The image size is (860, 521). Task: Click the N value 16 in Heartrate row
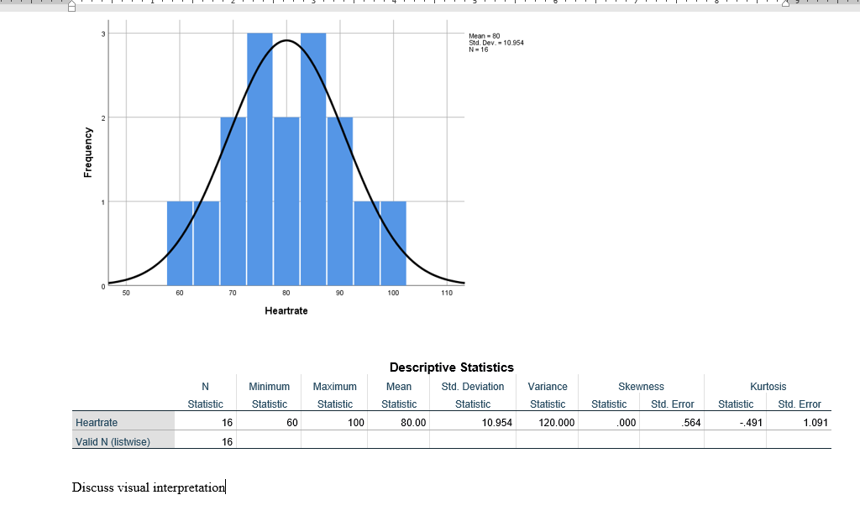coord(227,423)
